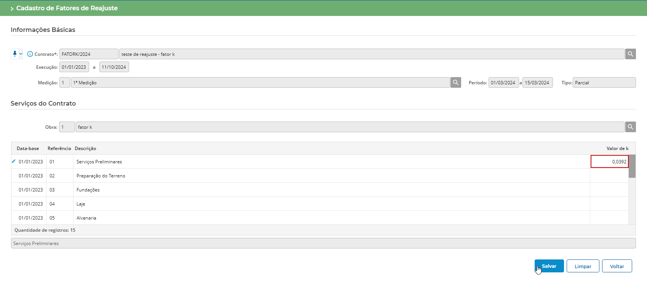Click the Valor de k cell for Laje
The width and height of the screenshot is (647, 283).
click(x=609, y=204)
